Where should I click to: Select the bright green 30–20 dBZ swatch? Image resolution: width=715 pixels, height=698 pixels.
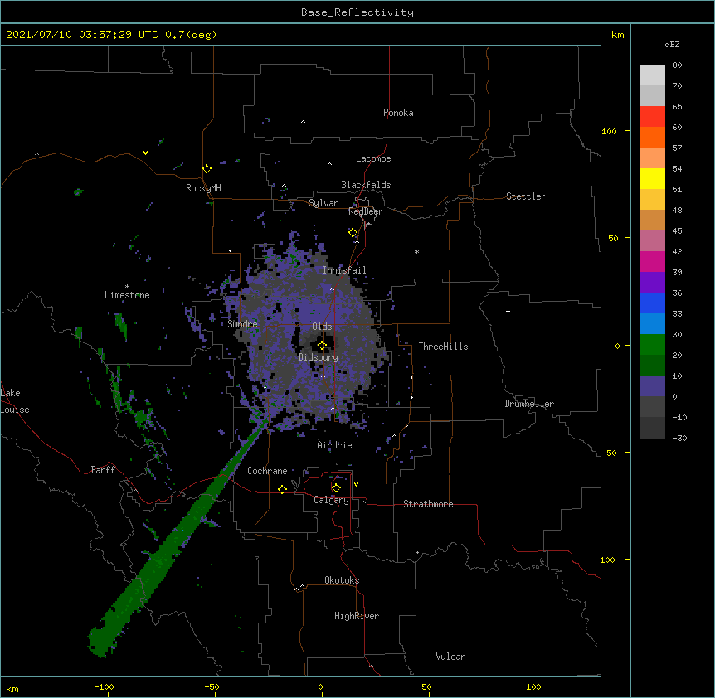click(652, 345)
